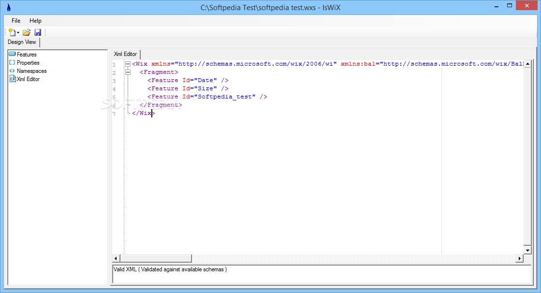Click the horizontal scrollbar right arrow
The image size is (541, 293).
pos(520,258)
